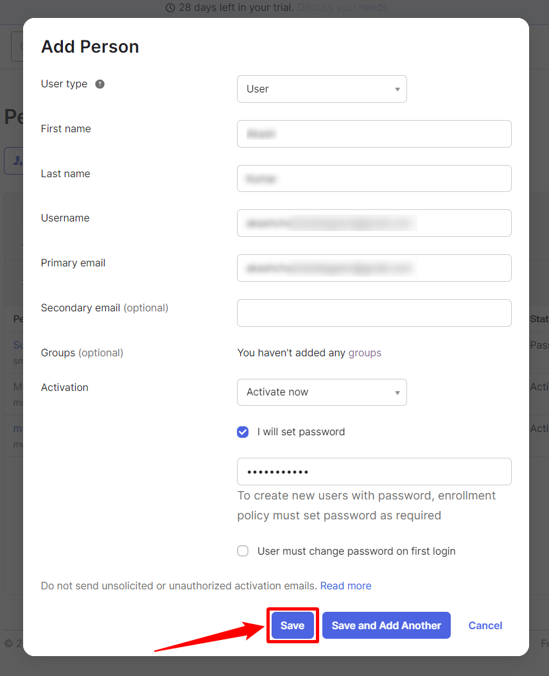Enable User must change password on first login
Image resolution: width=549 pixels, height=676 pixels.
[243, 551]
